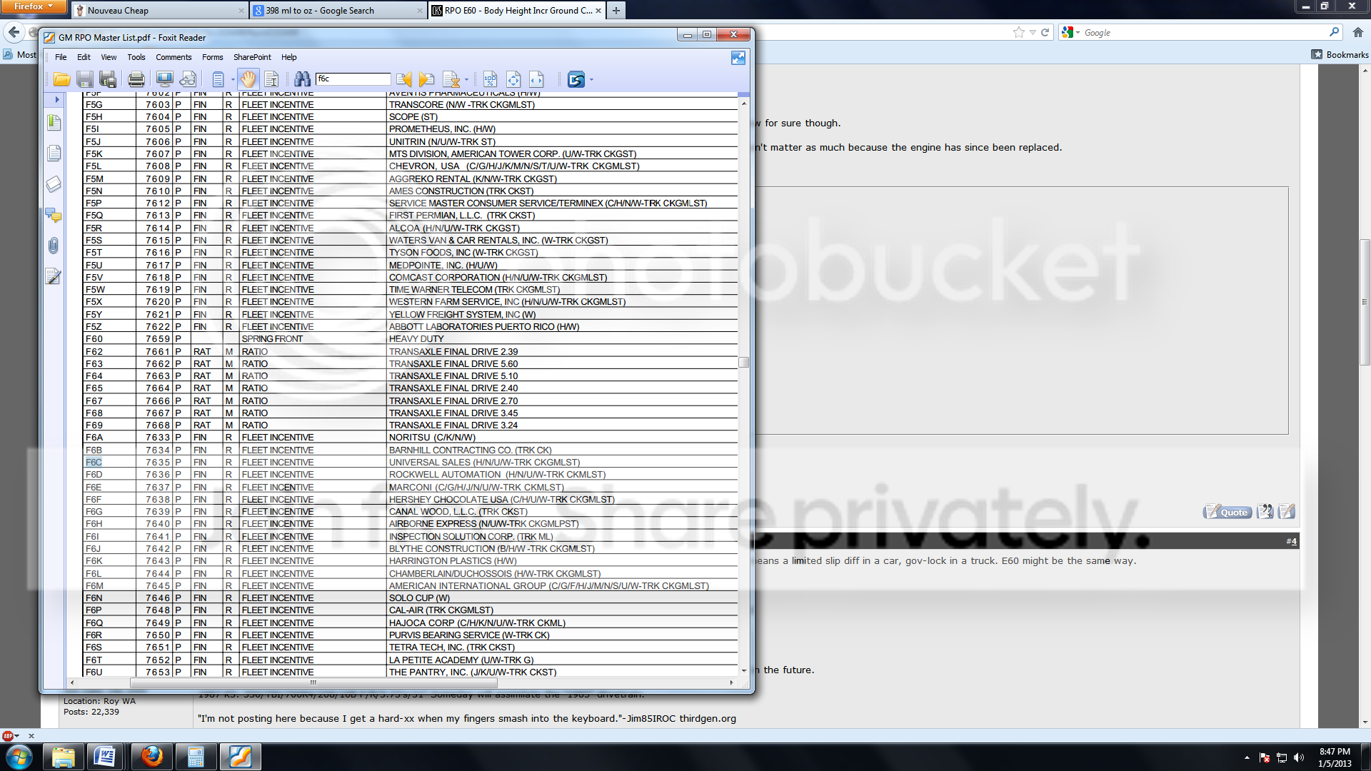Click the Print icon in Foxit toolbar
This screenshot has width=1371, height=771.
[x=136, y=79]
